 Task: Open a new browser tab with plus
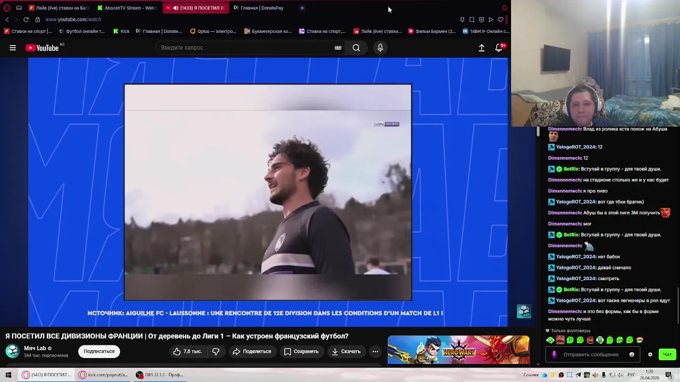(302, 8)
